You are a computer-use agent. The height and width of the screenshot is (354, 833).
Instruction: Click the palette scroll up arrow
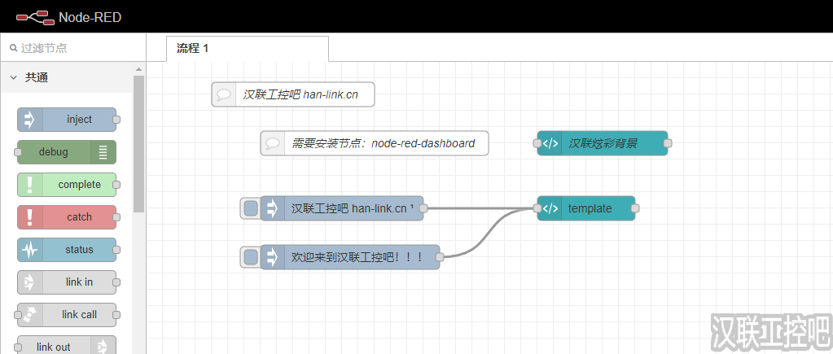coord(138,69)
